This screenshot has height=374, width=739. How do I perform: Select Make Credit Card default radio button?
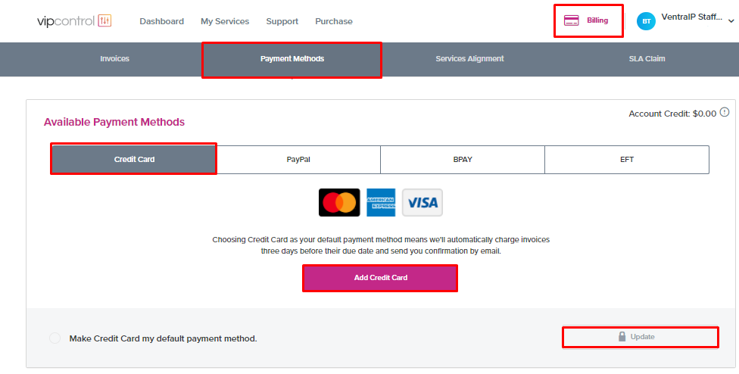tap(55, 338)
